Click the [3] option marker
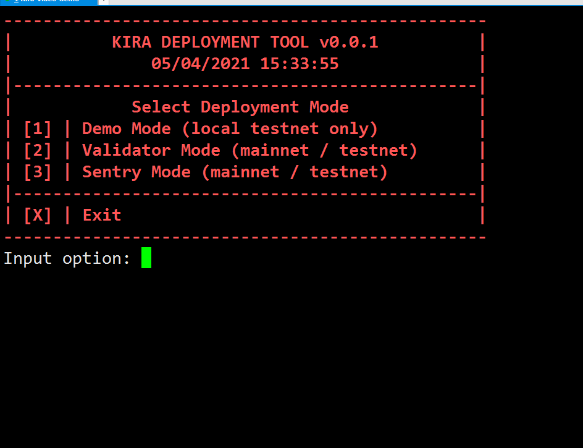 pyautogui.click(x=38, y=172)
